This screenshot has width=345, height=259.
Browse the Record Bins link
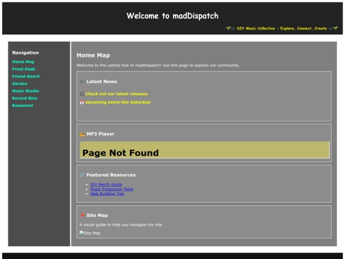(x=25, y=98)
